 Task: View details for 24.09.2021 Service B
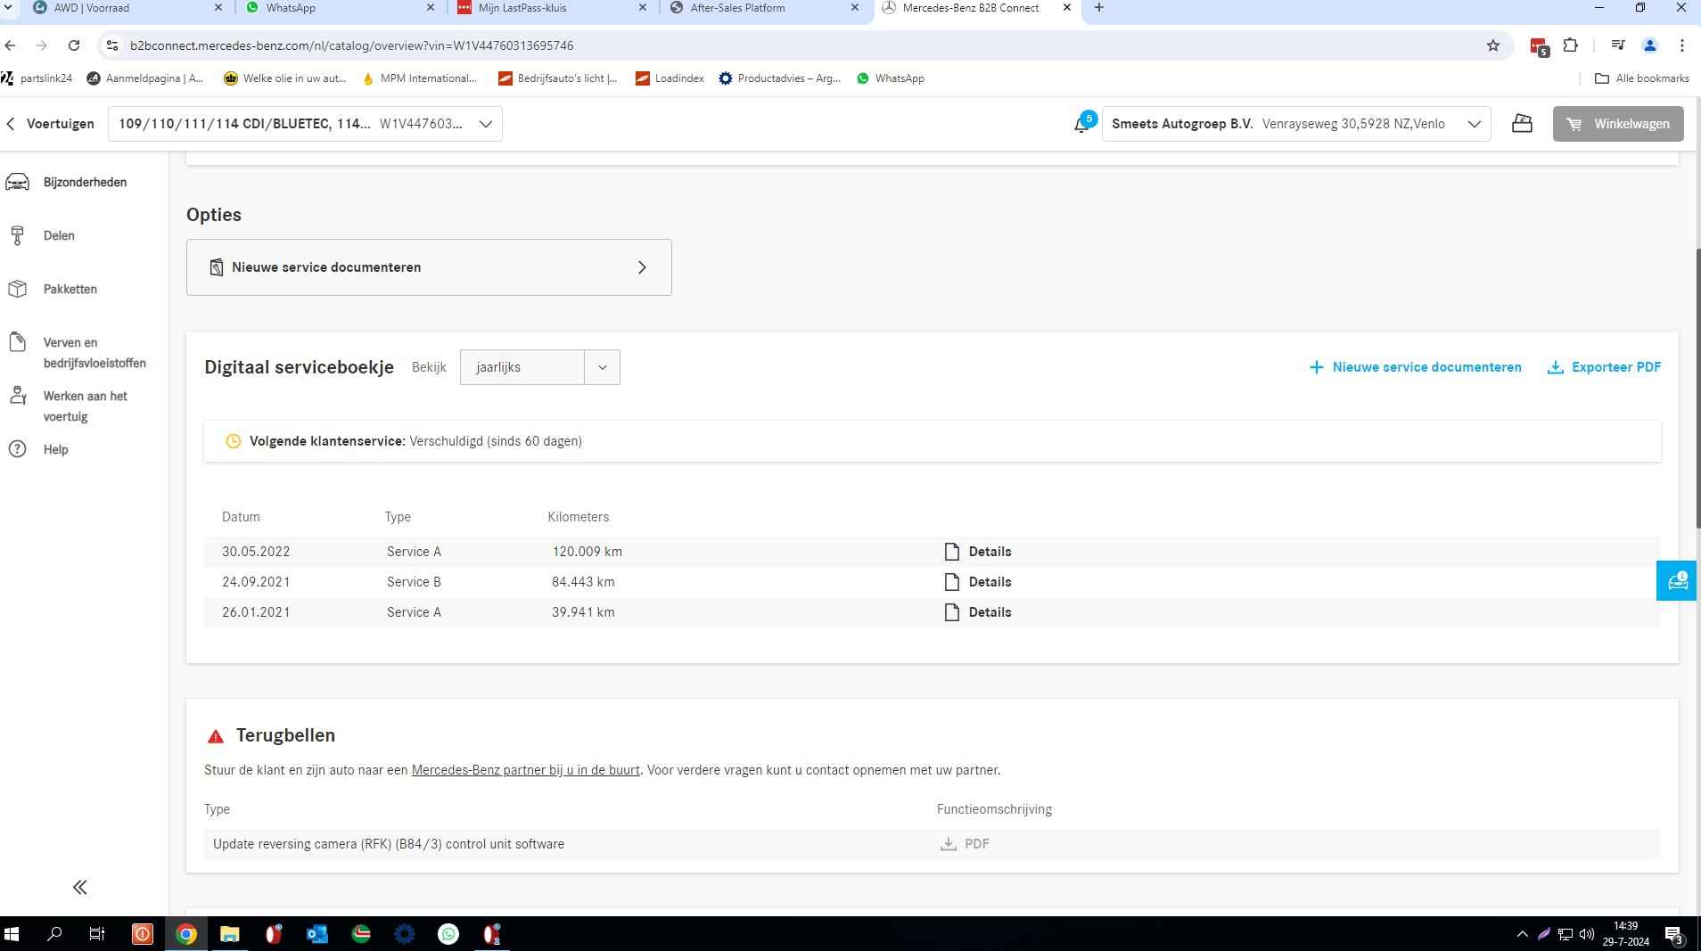coord(977,582)
